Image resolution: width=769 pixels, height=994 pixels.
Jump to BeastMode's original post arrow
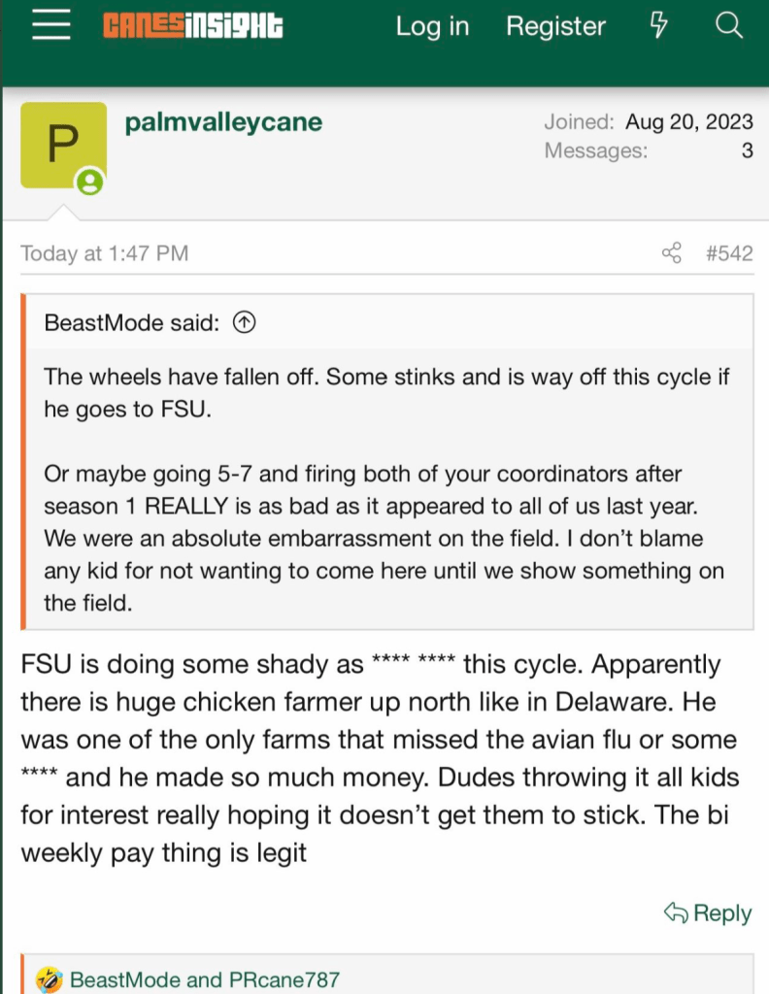245,323
